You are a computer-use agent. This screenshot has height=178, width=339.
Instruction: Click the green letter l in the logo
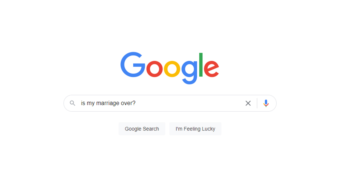201,65
